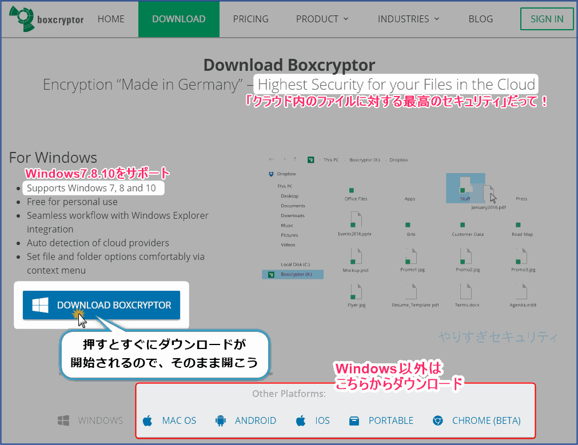
Task: Click Flyer.jpg file icon in preview
Action: (x=356, y=291)
